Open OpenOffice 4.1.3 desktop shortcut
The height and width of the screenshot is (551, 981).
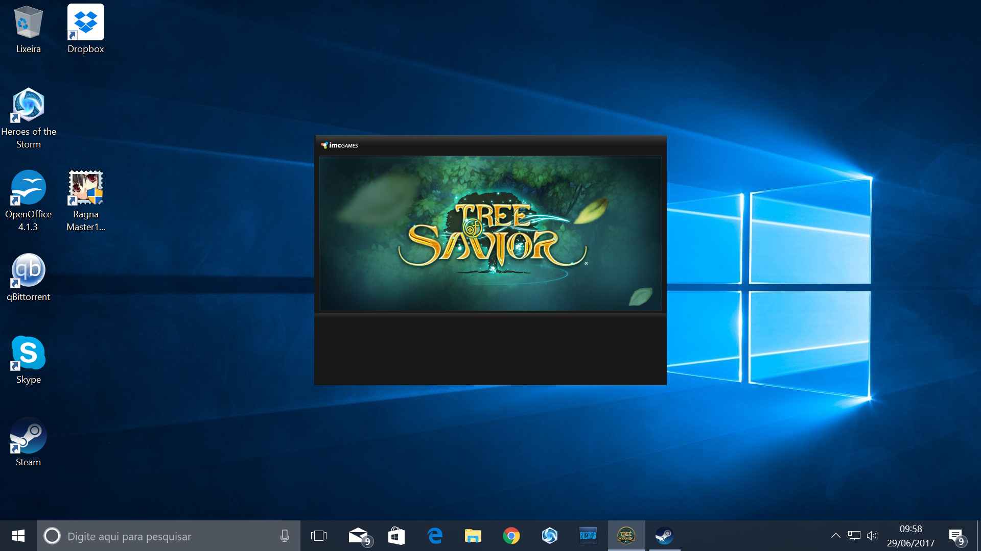click(28, 188)
